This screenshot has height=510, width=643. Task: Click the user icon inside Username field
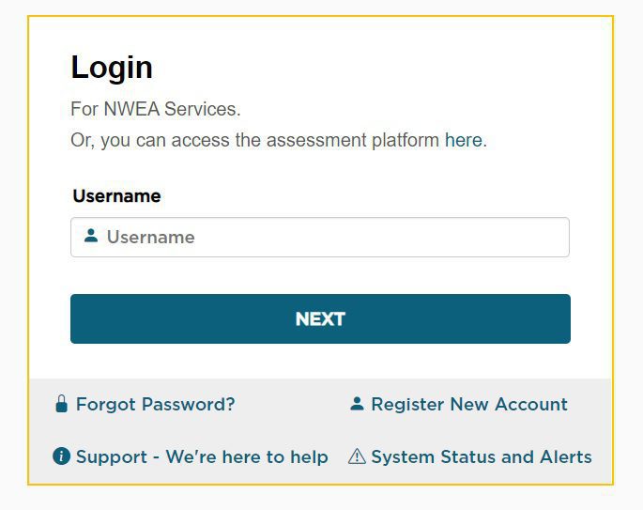click(x=91, y=237)
